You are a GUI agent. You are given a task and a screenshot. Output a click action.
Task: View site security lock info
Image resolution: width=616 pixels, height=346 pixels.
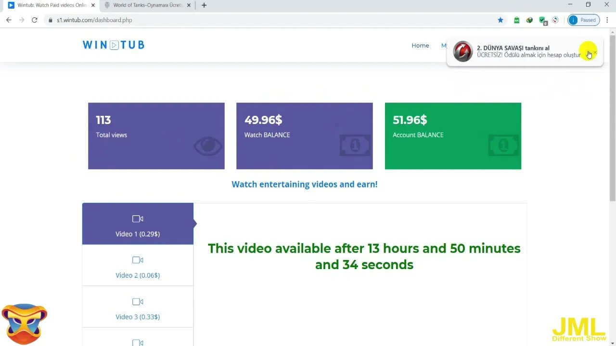(50, 20)
